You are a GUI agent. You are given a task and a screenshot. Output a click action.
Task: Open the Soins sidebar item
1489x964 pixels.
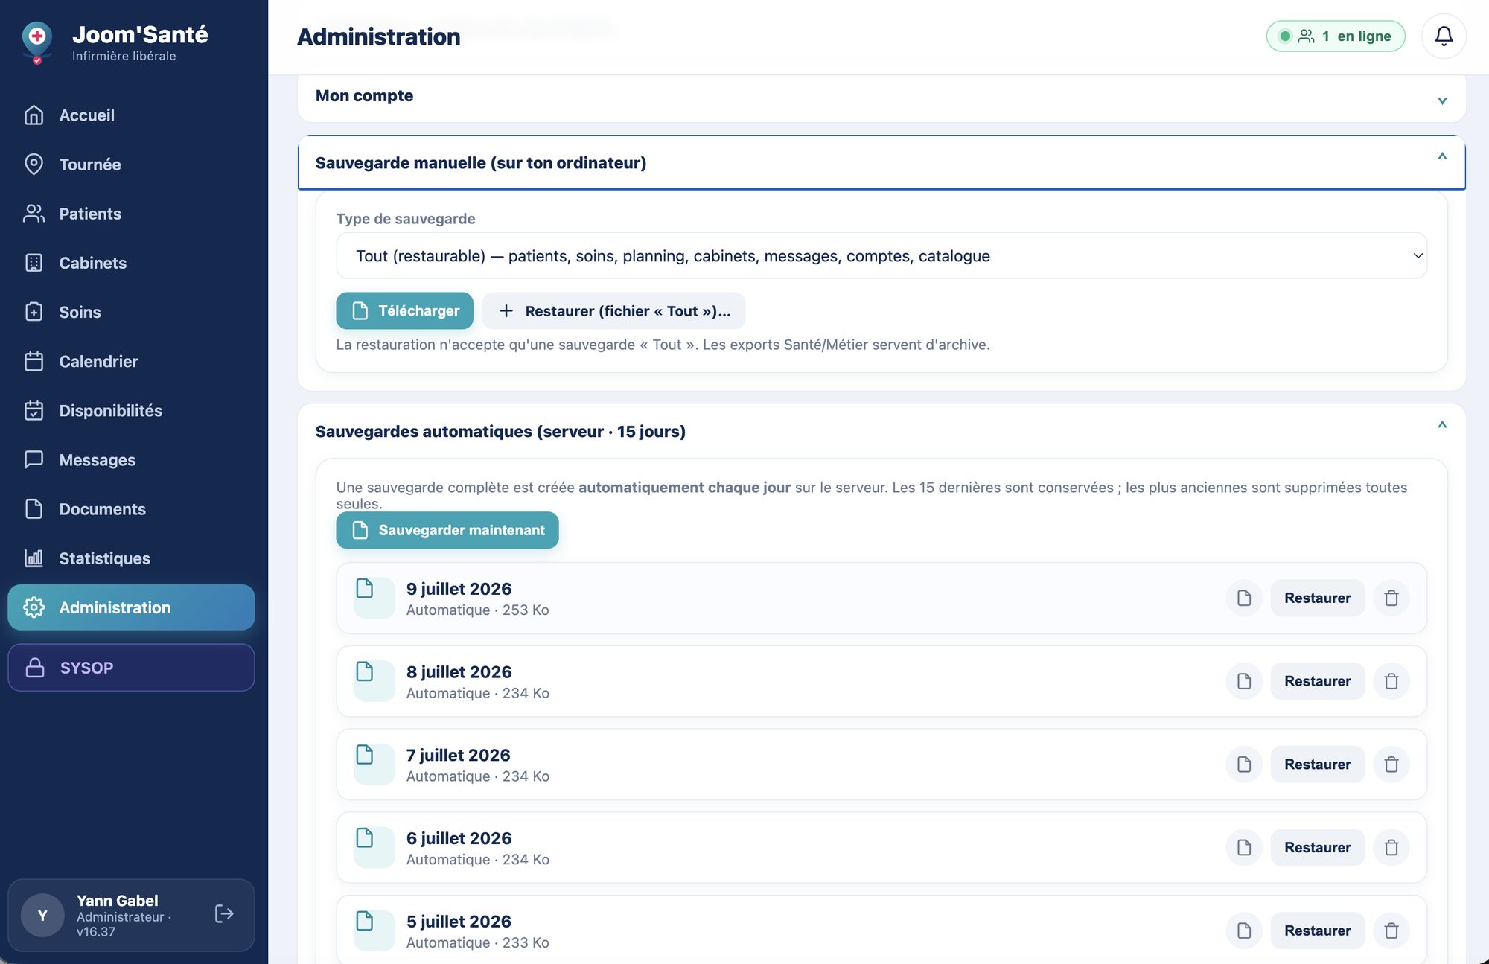pyautogui.click(x=131, y=312)
